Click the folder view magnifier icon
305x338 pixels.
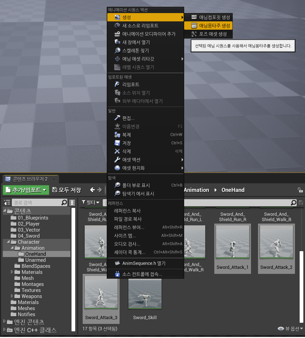[x=117, y=185]
